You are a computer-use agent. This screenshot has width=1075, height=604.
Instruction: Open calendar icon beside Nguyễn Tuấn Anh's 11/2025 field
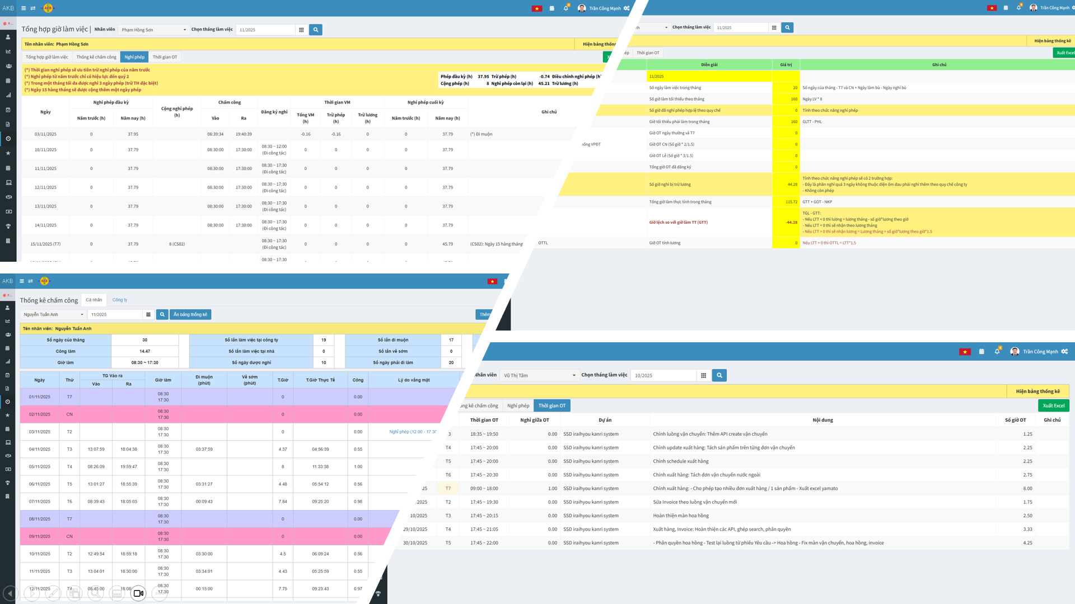148,314
